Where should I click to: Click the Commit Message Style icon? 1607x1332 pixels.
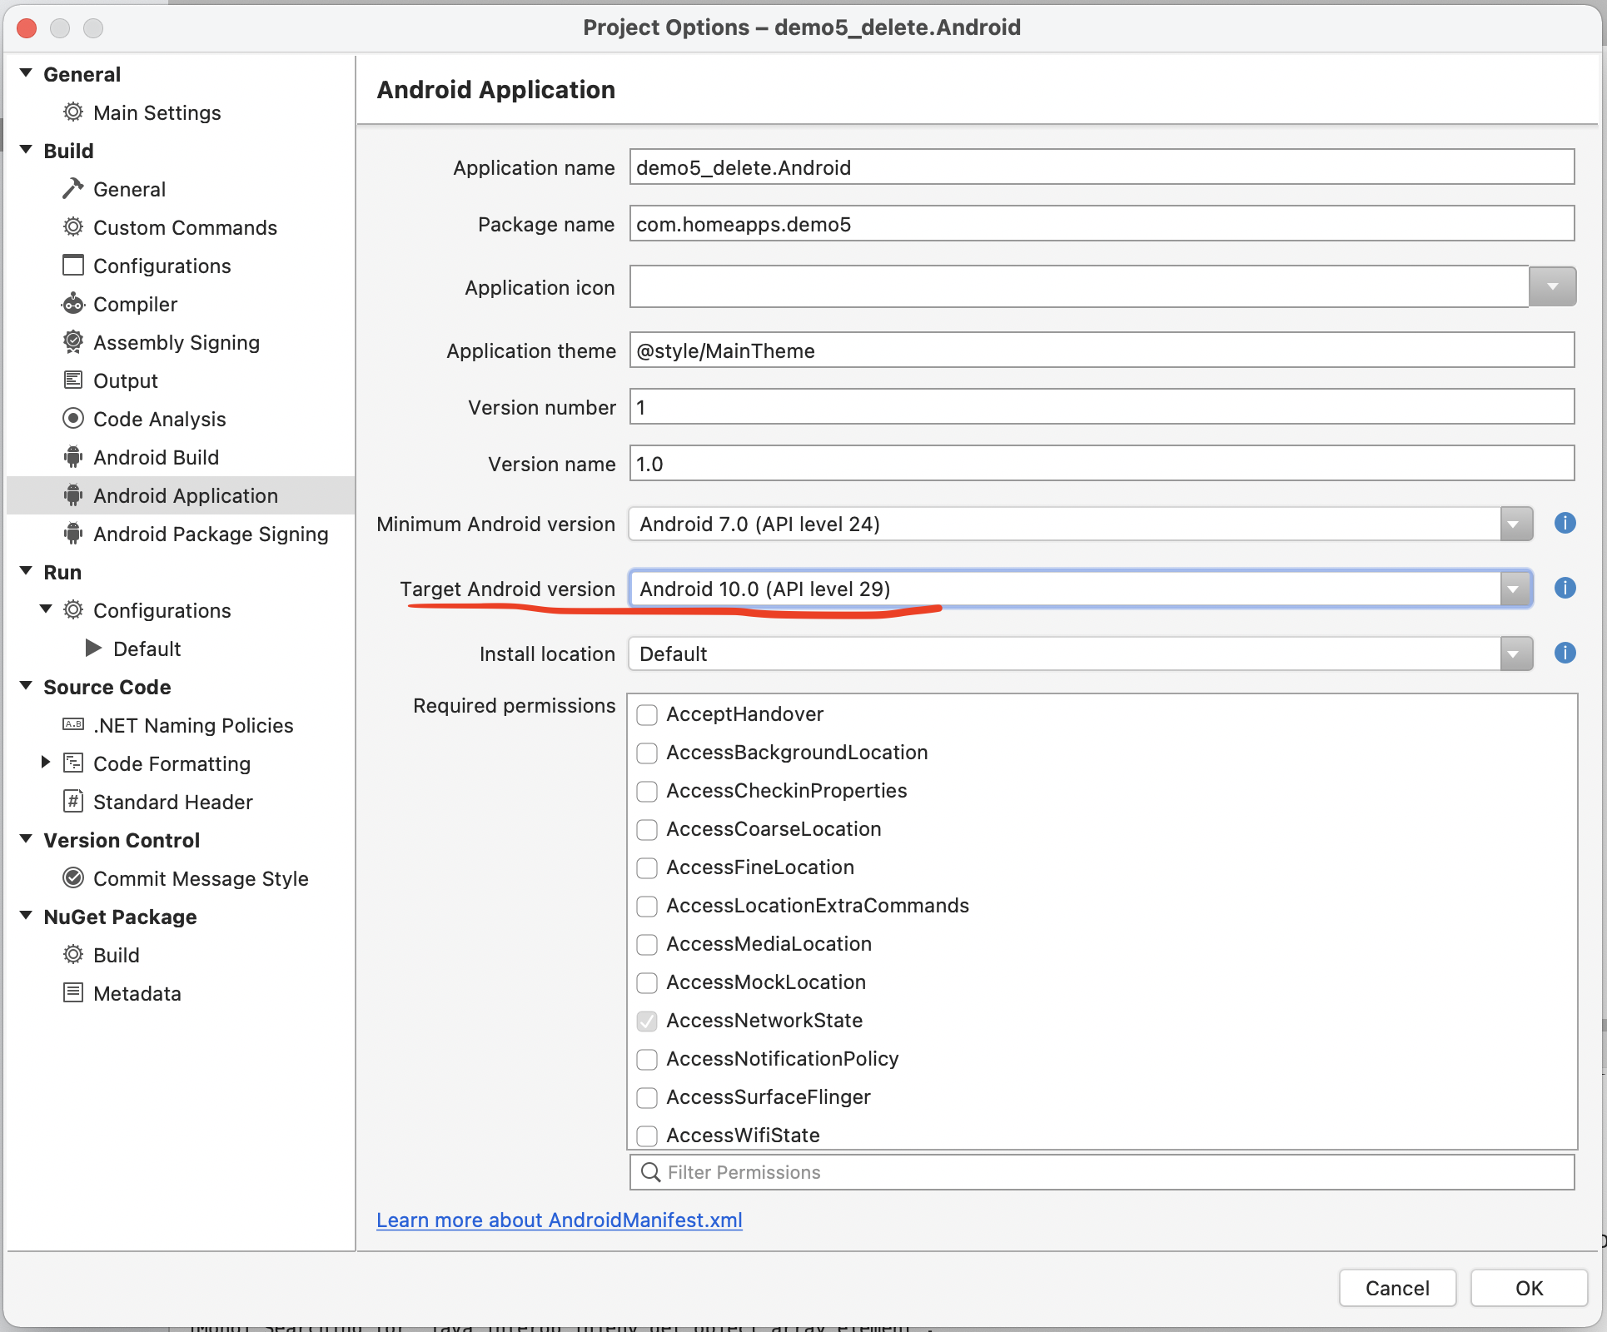(x=72, y=878)
